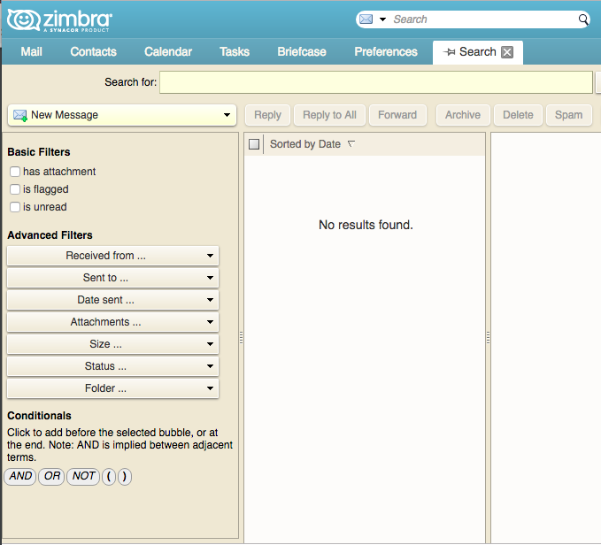
Task: Switch to the Contacts tab
Action: pos(93,51)
